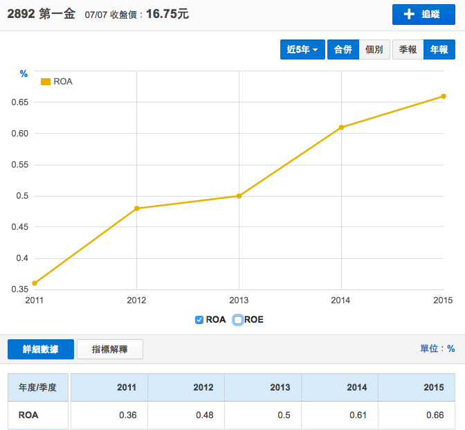Click the 2015 data point on chart

coord(444,96)
